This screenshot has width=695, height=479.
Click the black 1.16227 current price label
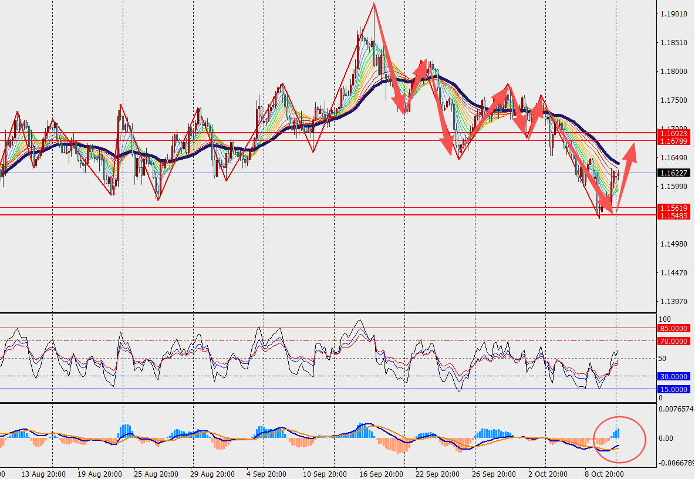(x=673, y=173)
